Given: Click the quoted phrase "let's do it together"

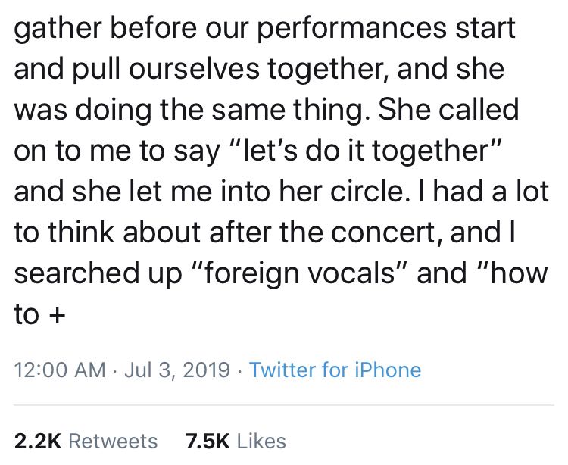Looking at the screenshot, I should tap(361, 150).
